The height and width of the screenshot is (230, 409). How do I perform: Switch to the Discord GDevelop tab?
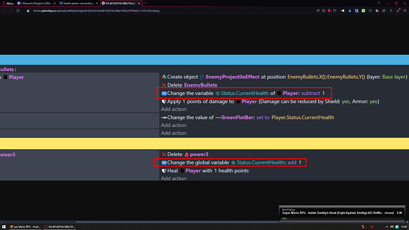[34, 4]
